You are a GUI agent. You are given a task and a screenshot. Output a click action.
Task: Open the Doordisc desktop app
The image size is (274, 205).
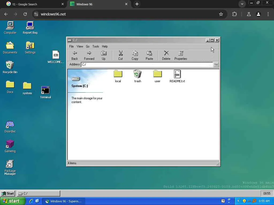(10, 127)
